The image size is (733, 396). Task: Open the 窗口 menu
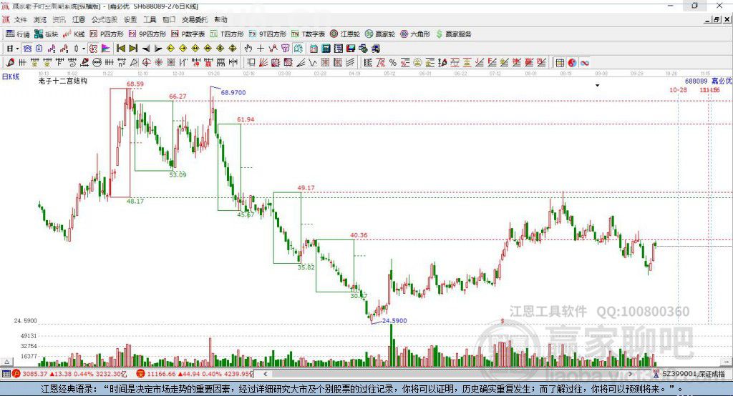click(169, 19)
